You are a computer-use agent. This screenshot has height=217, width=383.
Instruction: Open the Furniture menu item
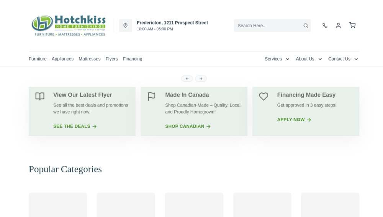click(38, 59)
